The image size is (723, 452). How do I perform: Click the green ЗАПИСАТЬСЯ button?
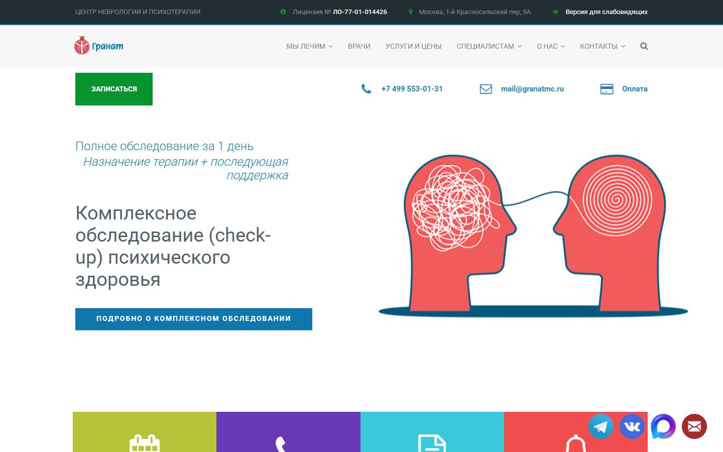(114, 89)
